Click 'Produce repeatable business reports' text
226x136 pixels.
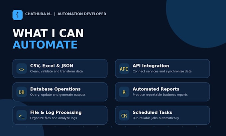(160, 95)
